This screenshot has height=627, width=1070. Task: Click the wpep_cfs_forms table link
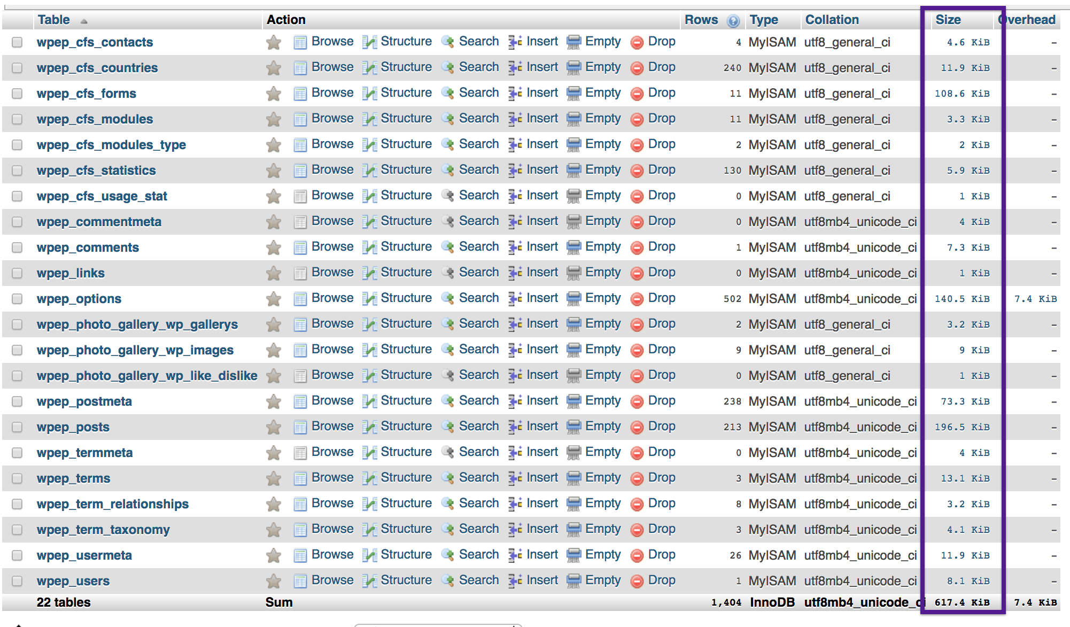point(87,94)
